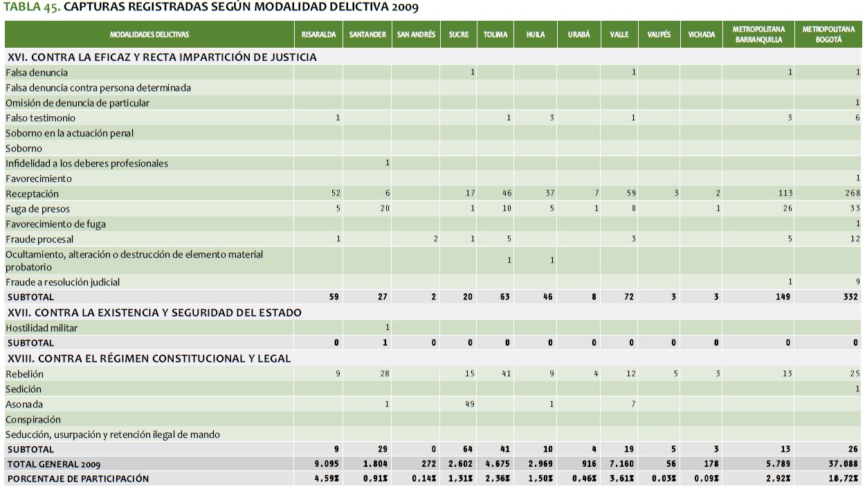
Task: Click the SANTANDER column header
Action: click(x=367, y=35)
